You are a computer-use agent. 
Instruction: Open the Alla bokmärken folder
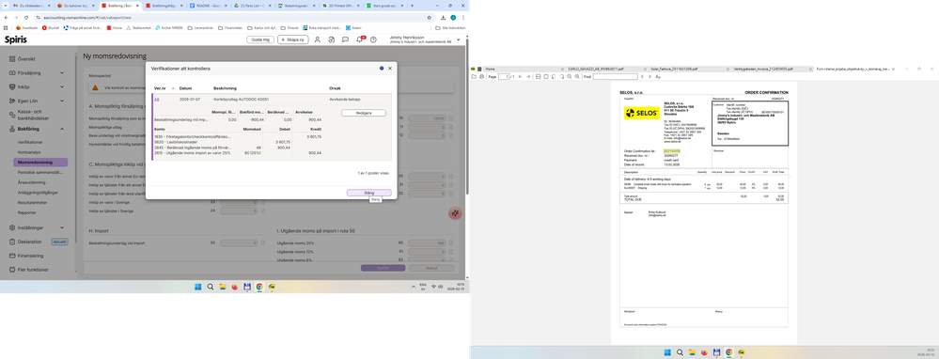(449, 27)
